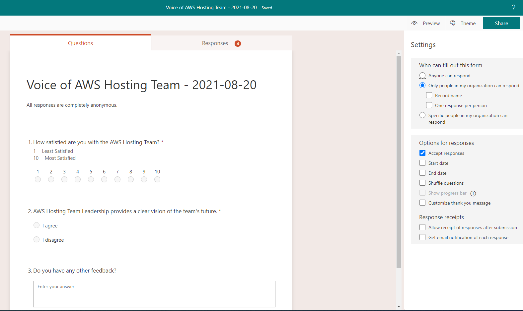Screen dimensions: 523x311
Task: Click the Preview eye icon
Action: pyautogui.click(x=414, y=23)
